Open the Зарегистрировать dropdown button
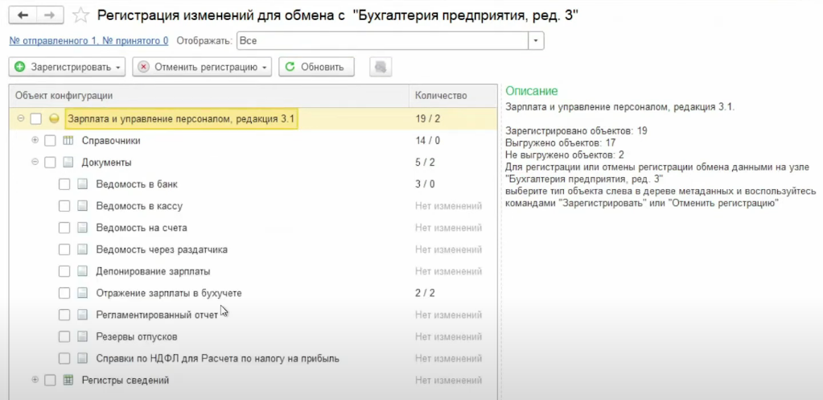 click(x=68, y=67)
